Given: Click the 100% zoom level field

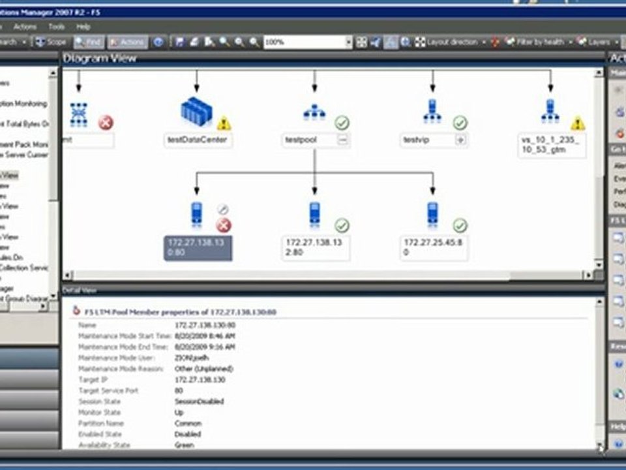Looking at the screenshot, I should coord(305,42).
